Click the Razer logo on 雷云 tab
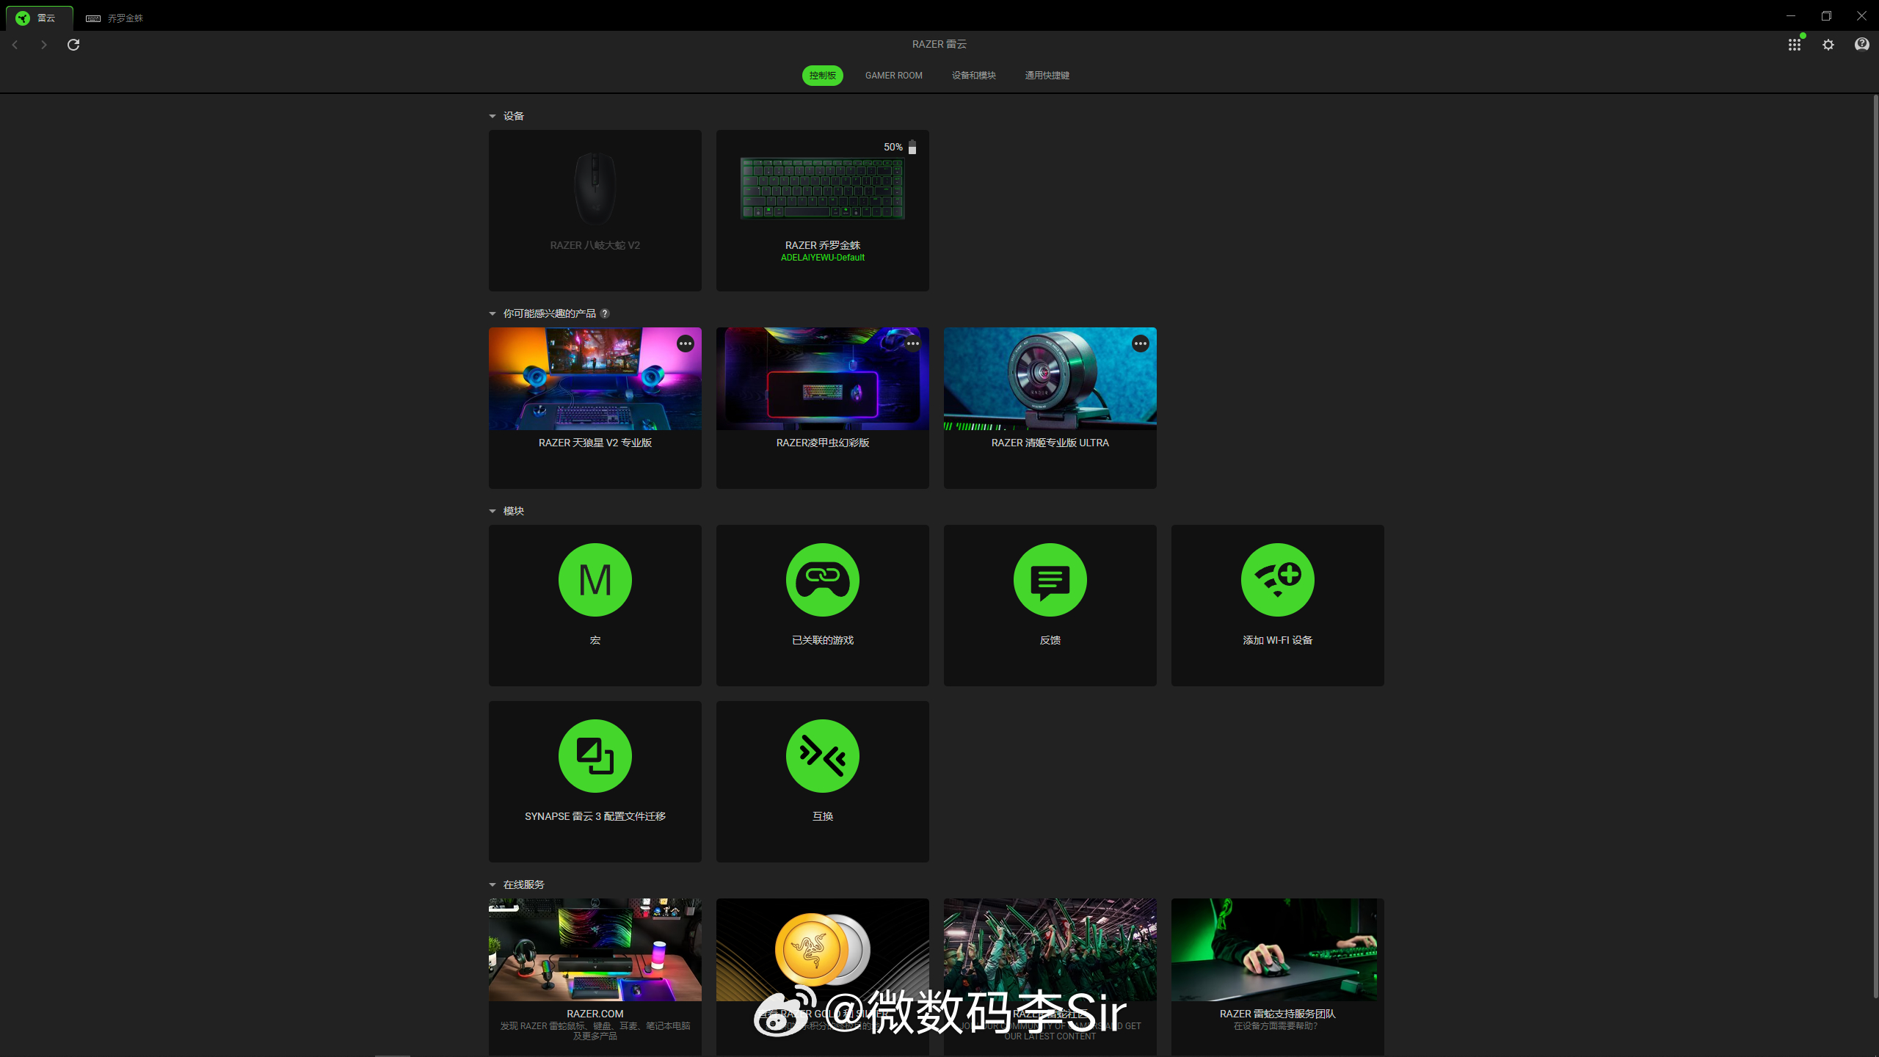Screen dimensions: 1879x1057 (x=23, y=18)
